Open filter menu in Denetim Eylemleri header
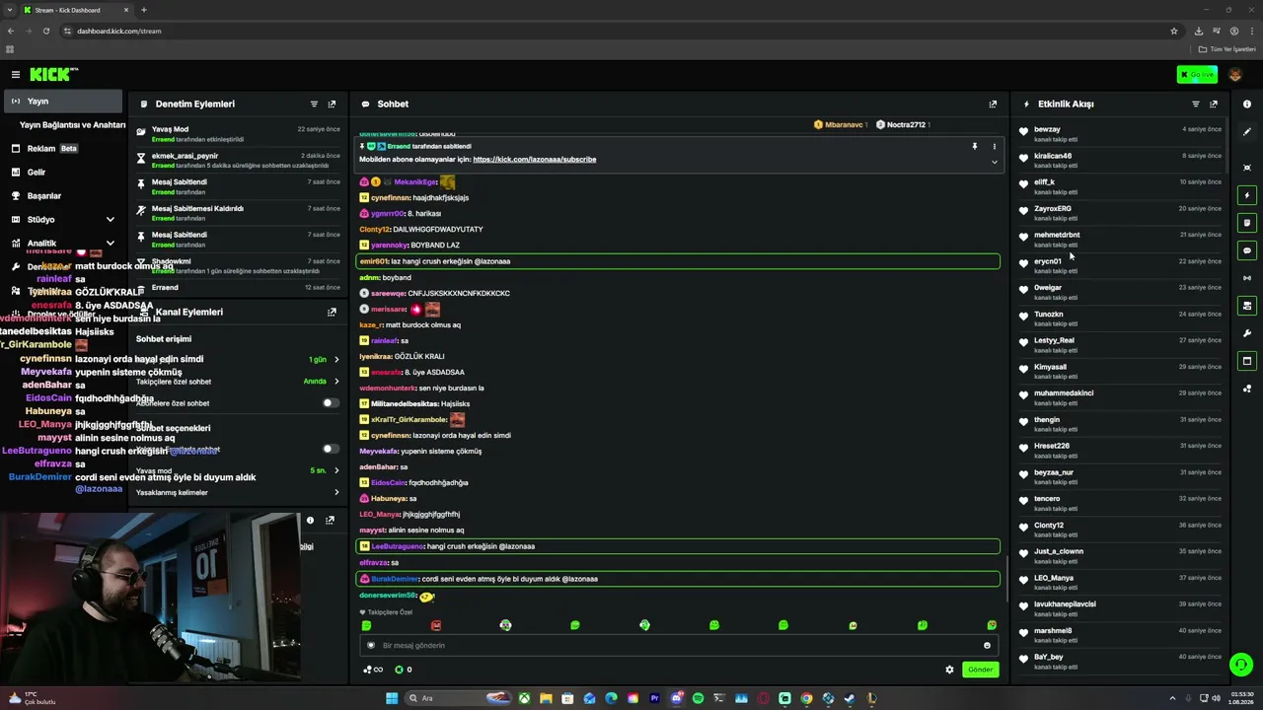This screenshot has height=710, width=1263. 314,104
